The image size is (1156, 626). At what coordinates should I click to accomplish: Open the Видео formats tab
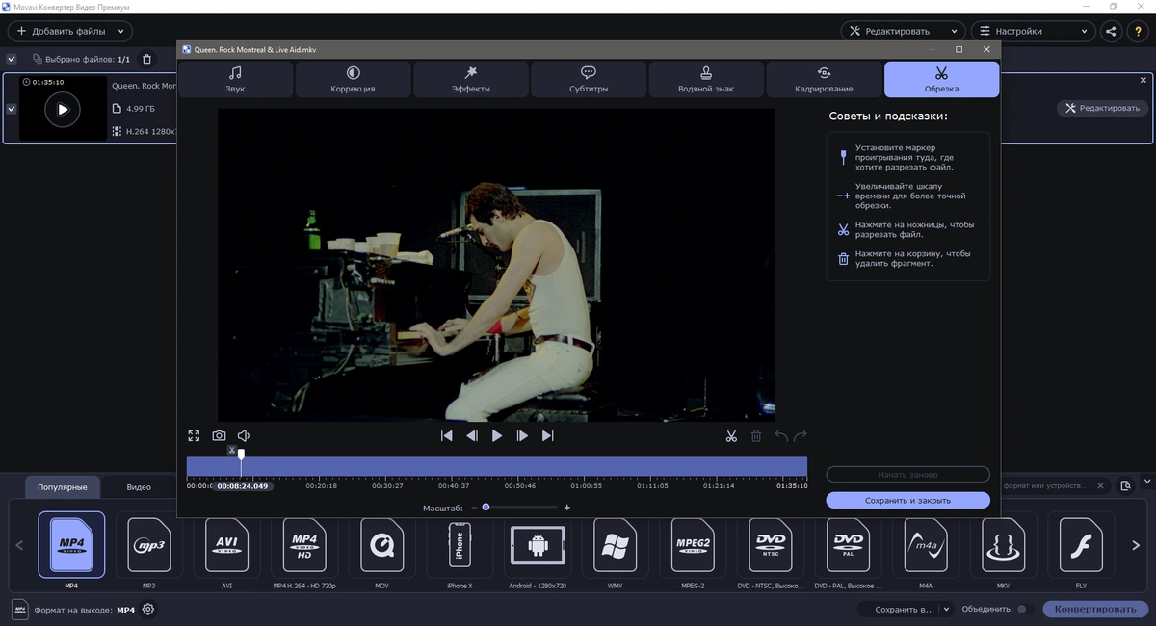coord(139,486)
